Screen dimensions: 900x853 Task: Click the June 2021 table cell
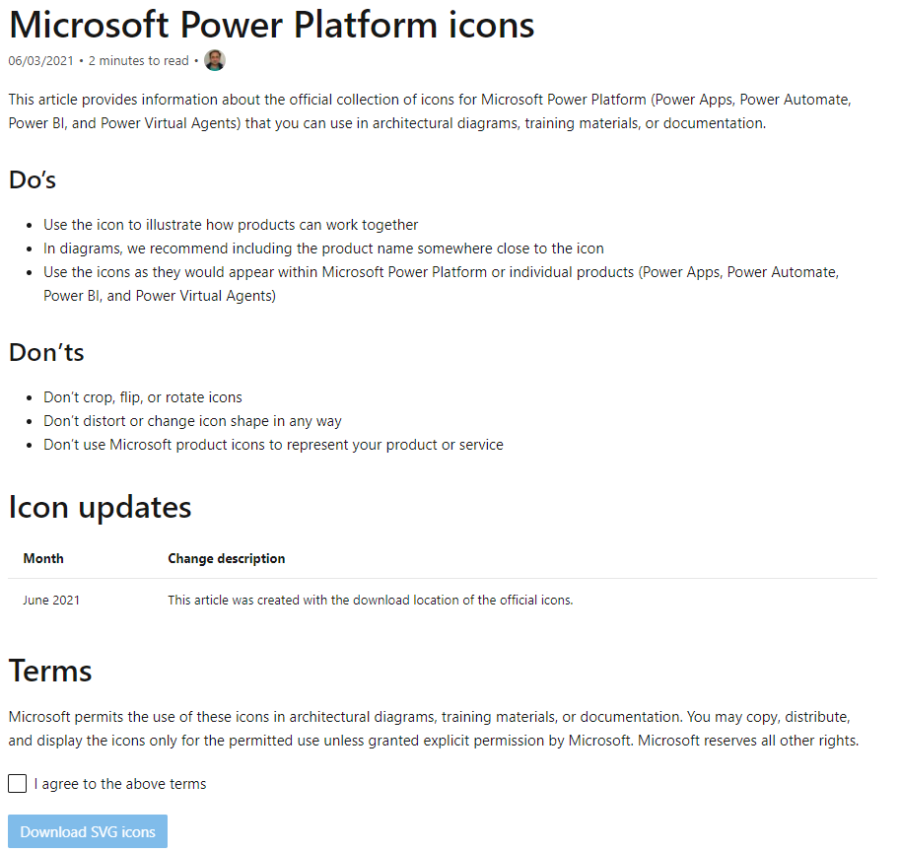(51, 600)
